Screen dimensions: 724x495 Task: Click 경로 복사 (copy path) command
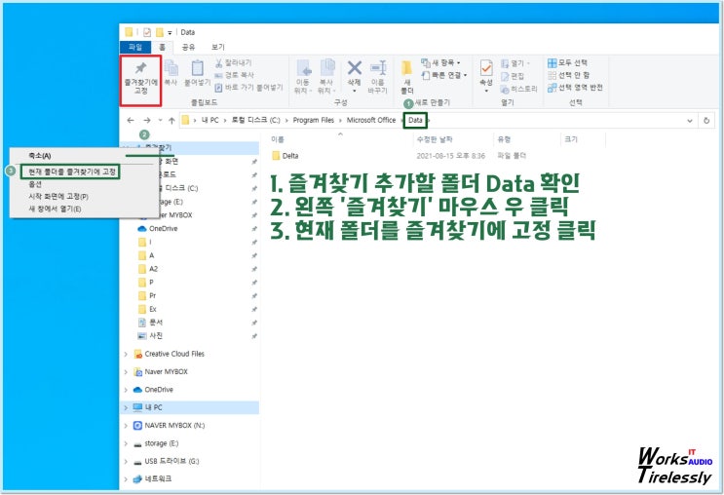click(234, 75)
